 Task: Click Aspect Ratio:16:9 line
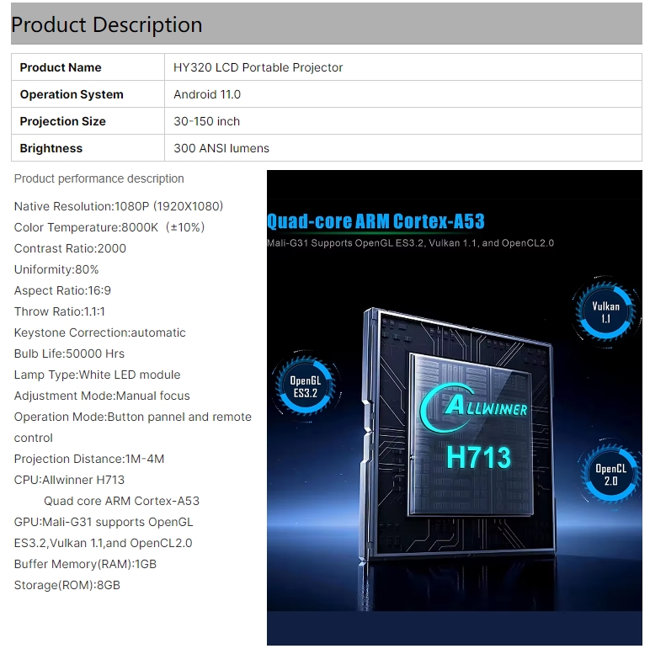(x=62, y=290)
